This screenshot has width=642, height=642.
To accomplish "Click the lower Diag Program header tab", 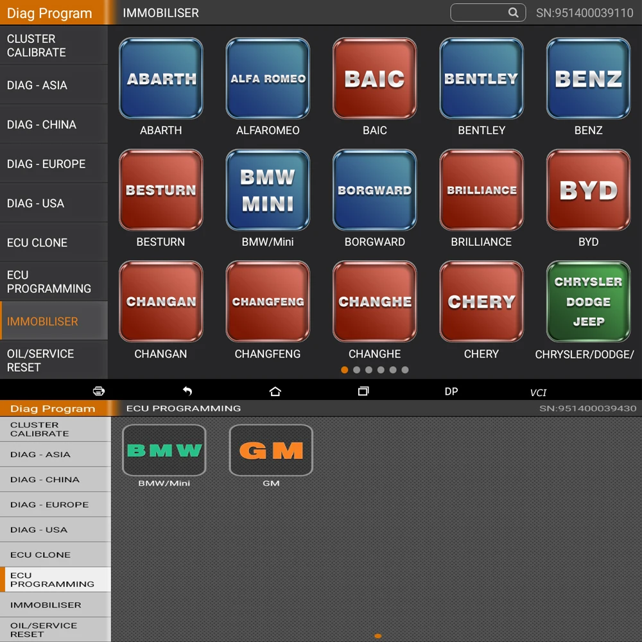I will coord(55,408).
